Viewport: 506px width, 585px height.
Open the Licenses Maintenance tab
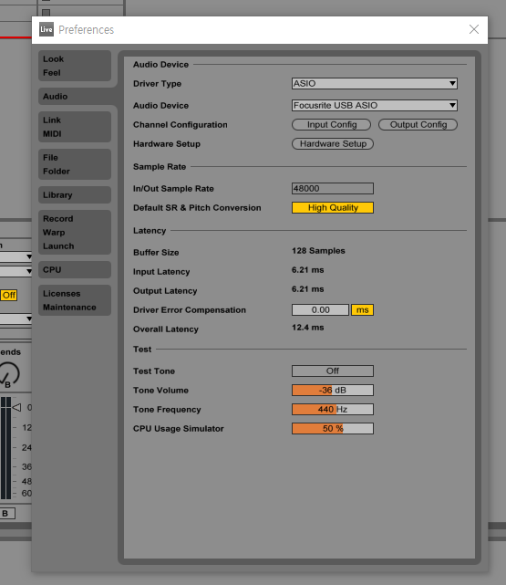tap(75, 300)
